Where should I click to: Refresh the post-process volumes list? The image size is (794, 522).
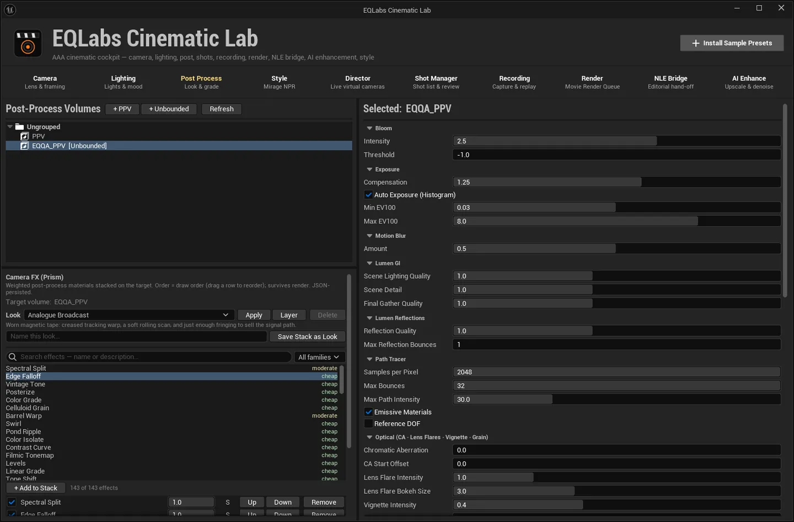point(222,109)
